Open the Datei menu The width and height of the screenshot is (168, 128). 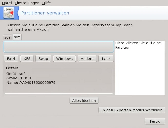[x=7, y=3]
